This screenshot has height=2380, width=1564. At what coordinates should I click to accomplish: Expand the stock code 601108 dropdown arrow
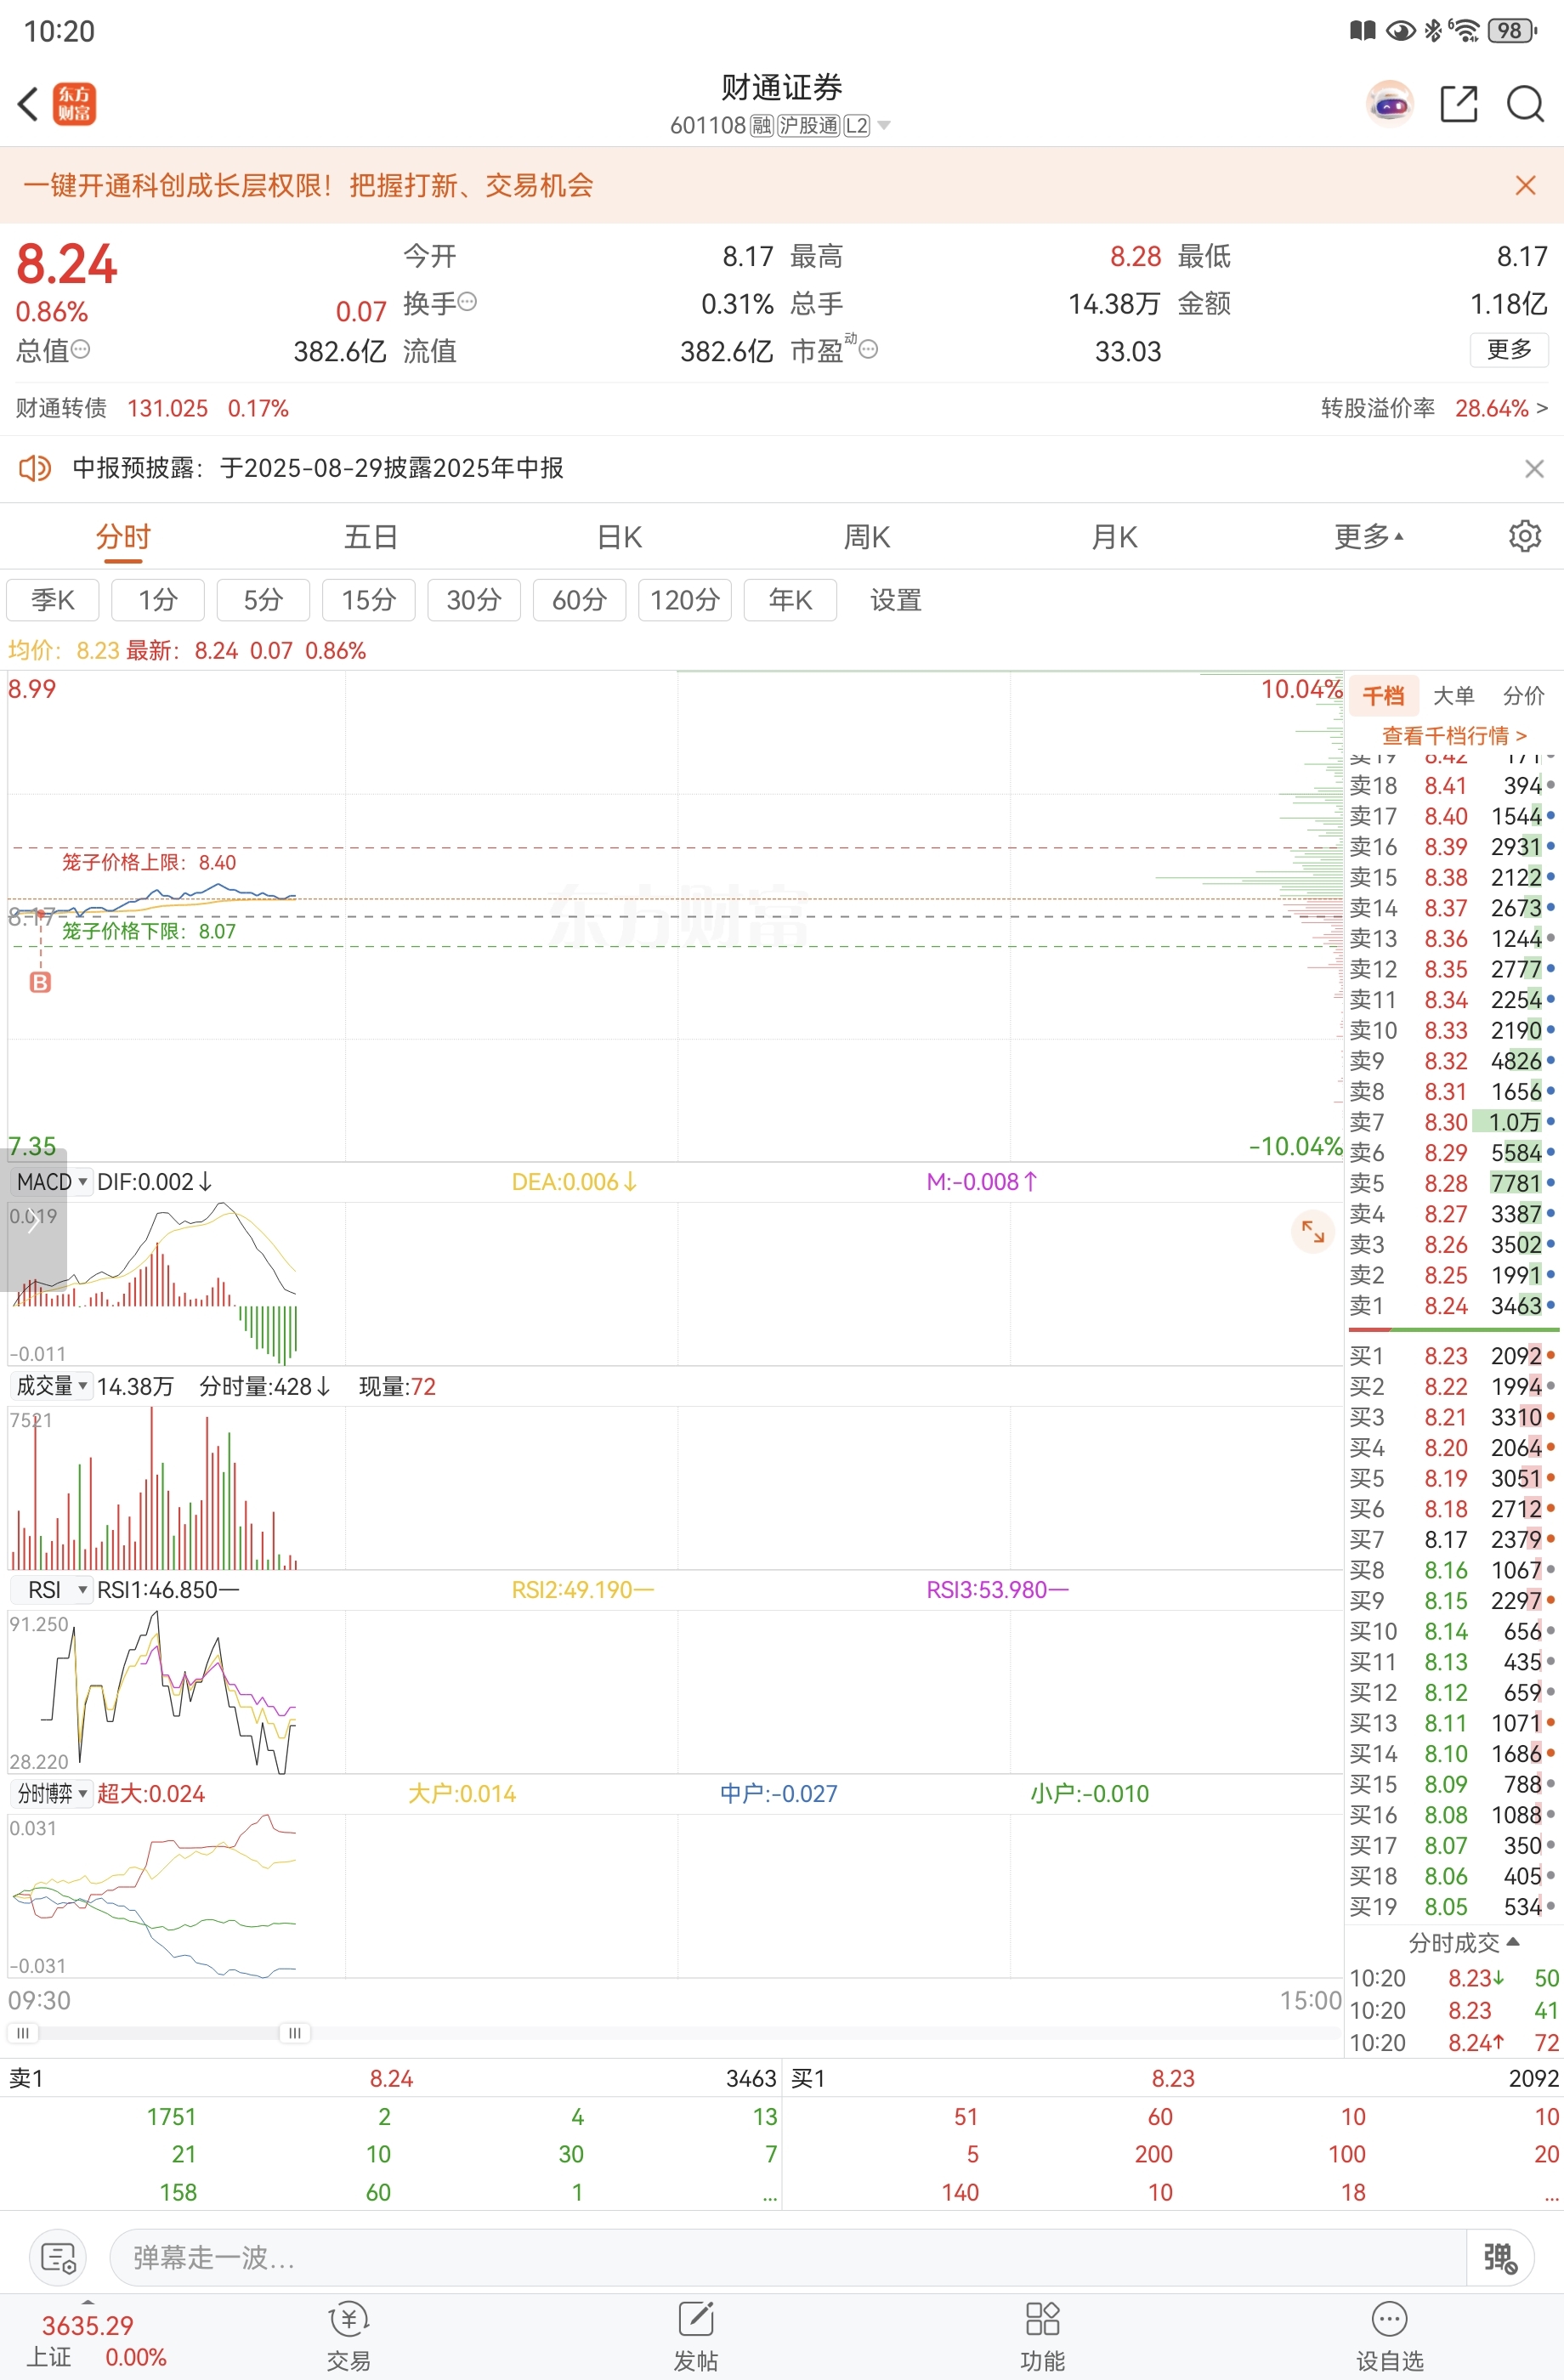pos(883,125)
